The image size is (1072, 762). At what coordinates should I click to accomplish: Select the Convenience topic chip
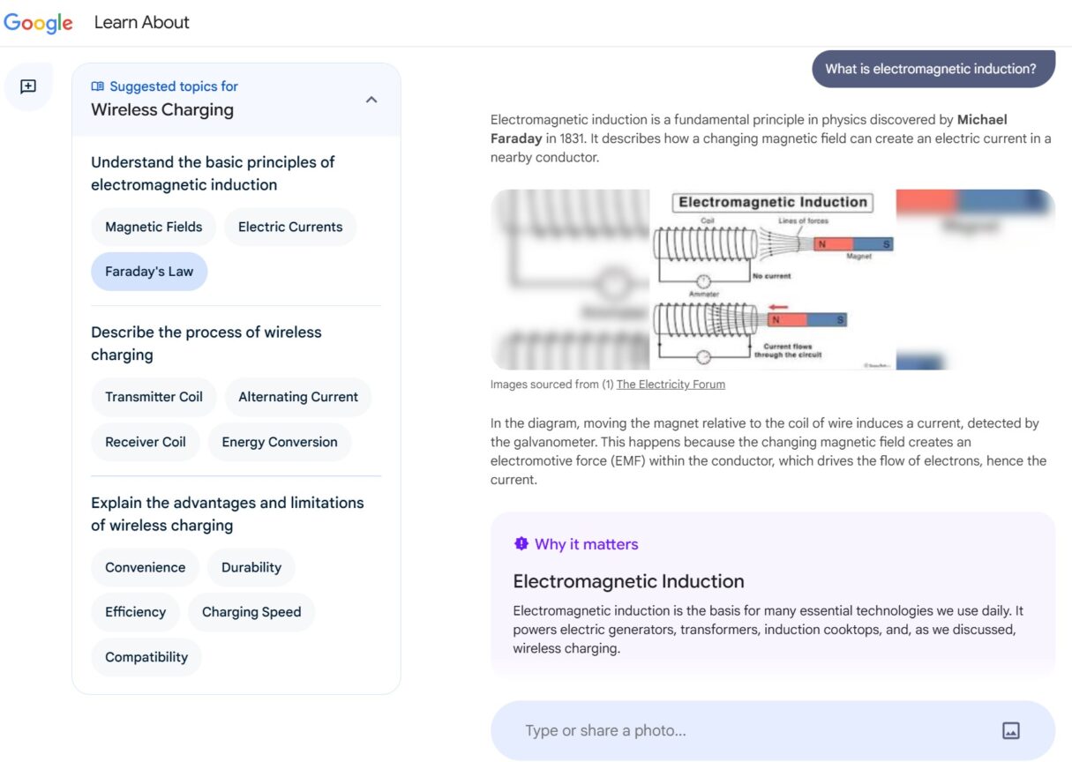(145, 567)
